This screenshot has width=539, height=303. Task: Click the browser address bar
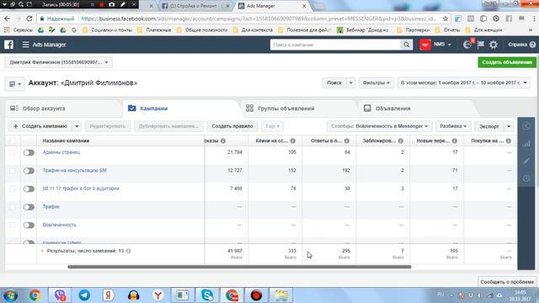click(259, 19)
